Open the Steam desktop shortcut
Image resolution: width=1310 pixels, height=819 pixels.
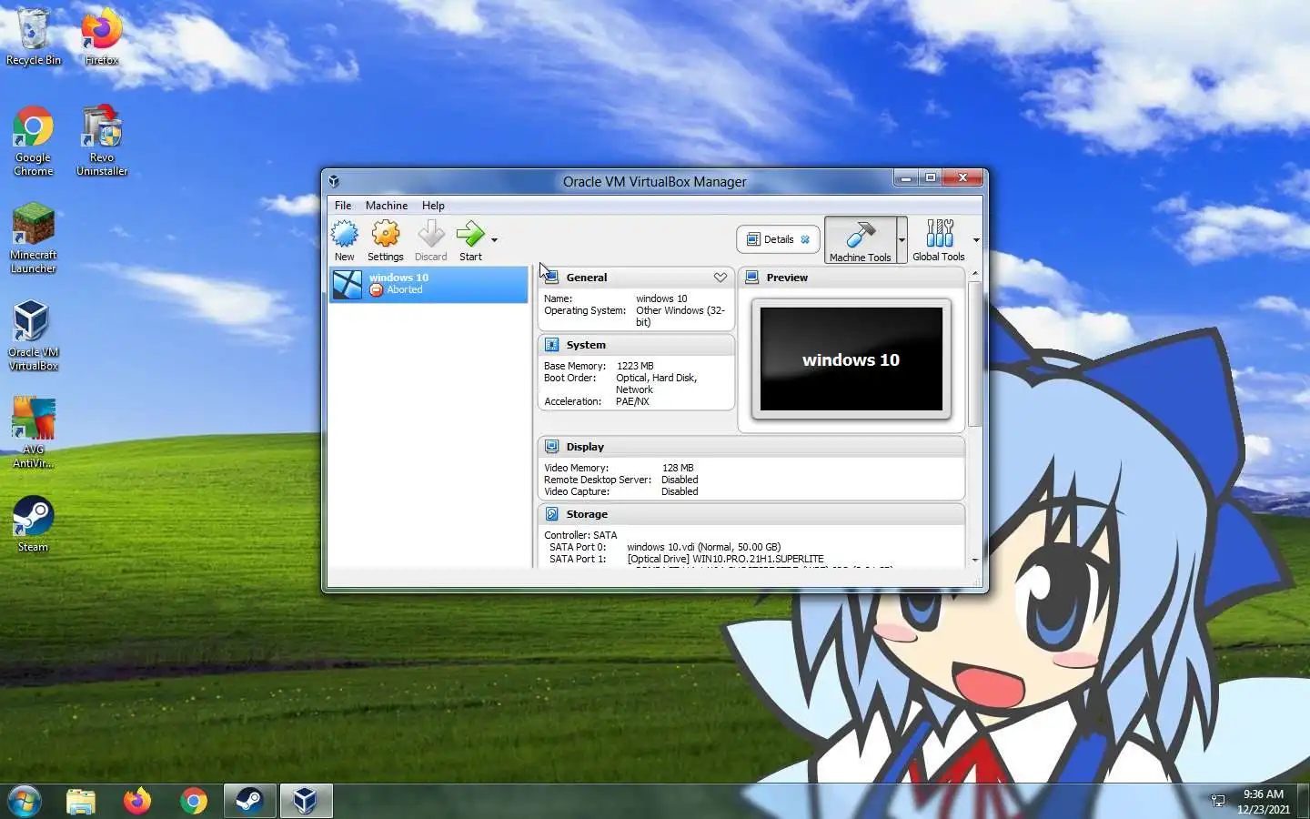33,524
